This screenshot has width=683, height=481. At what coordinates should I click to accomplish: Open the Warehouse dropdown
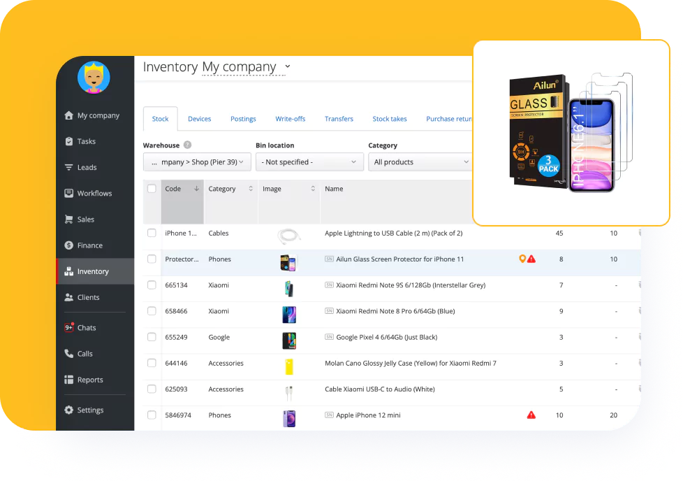coord(196,161)
